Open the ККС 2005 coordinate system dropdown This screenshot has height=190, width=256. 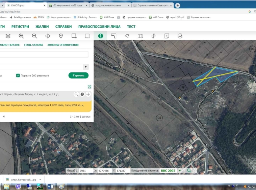[179, 170]
